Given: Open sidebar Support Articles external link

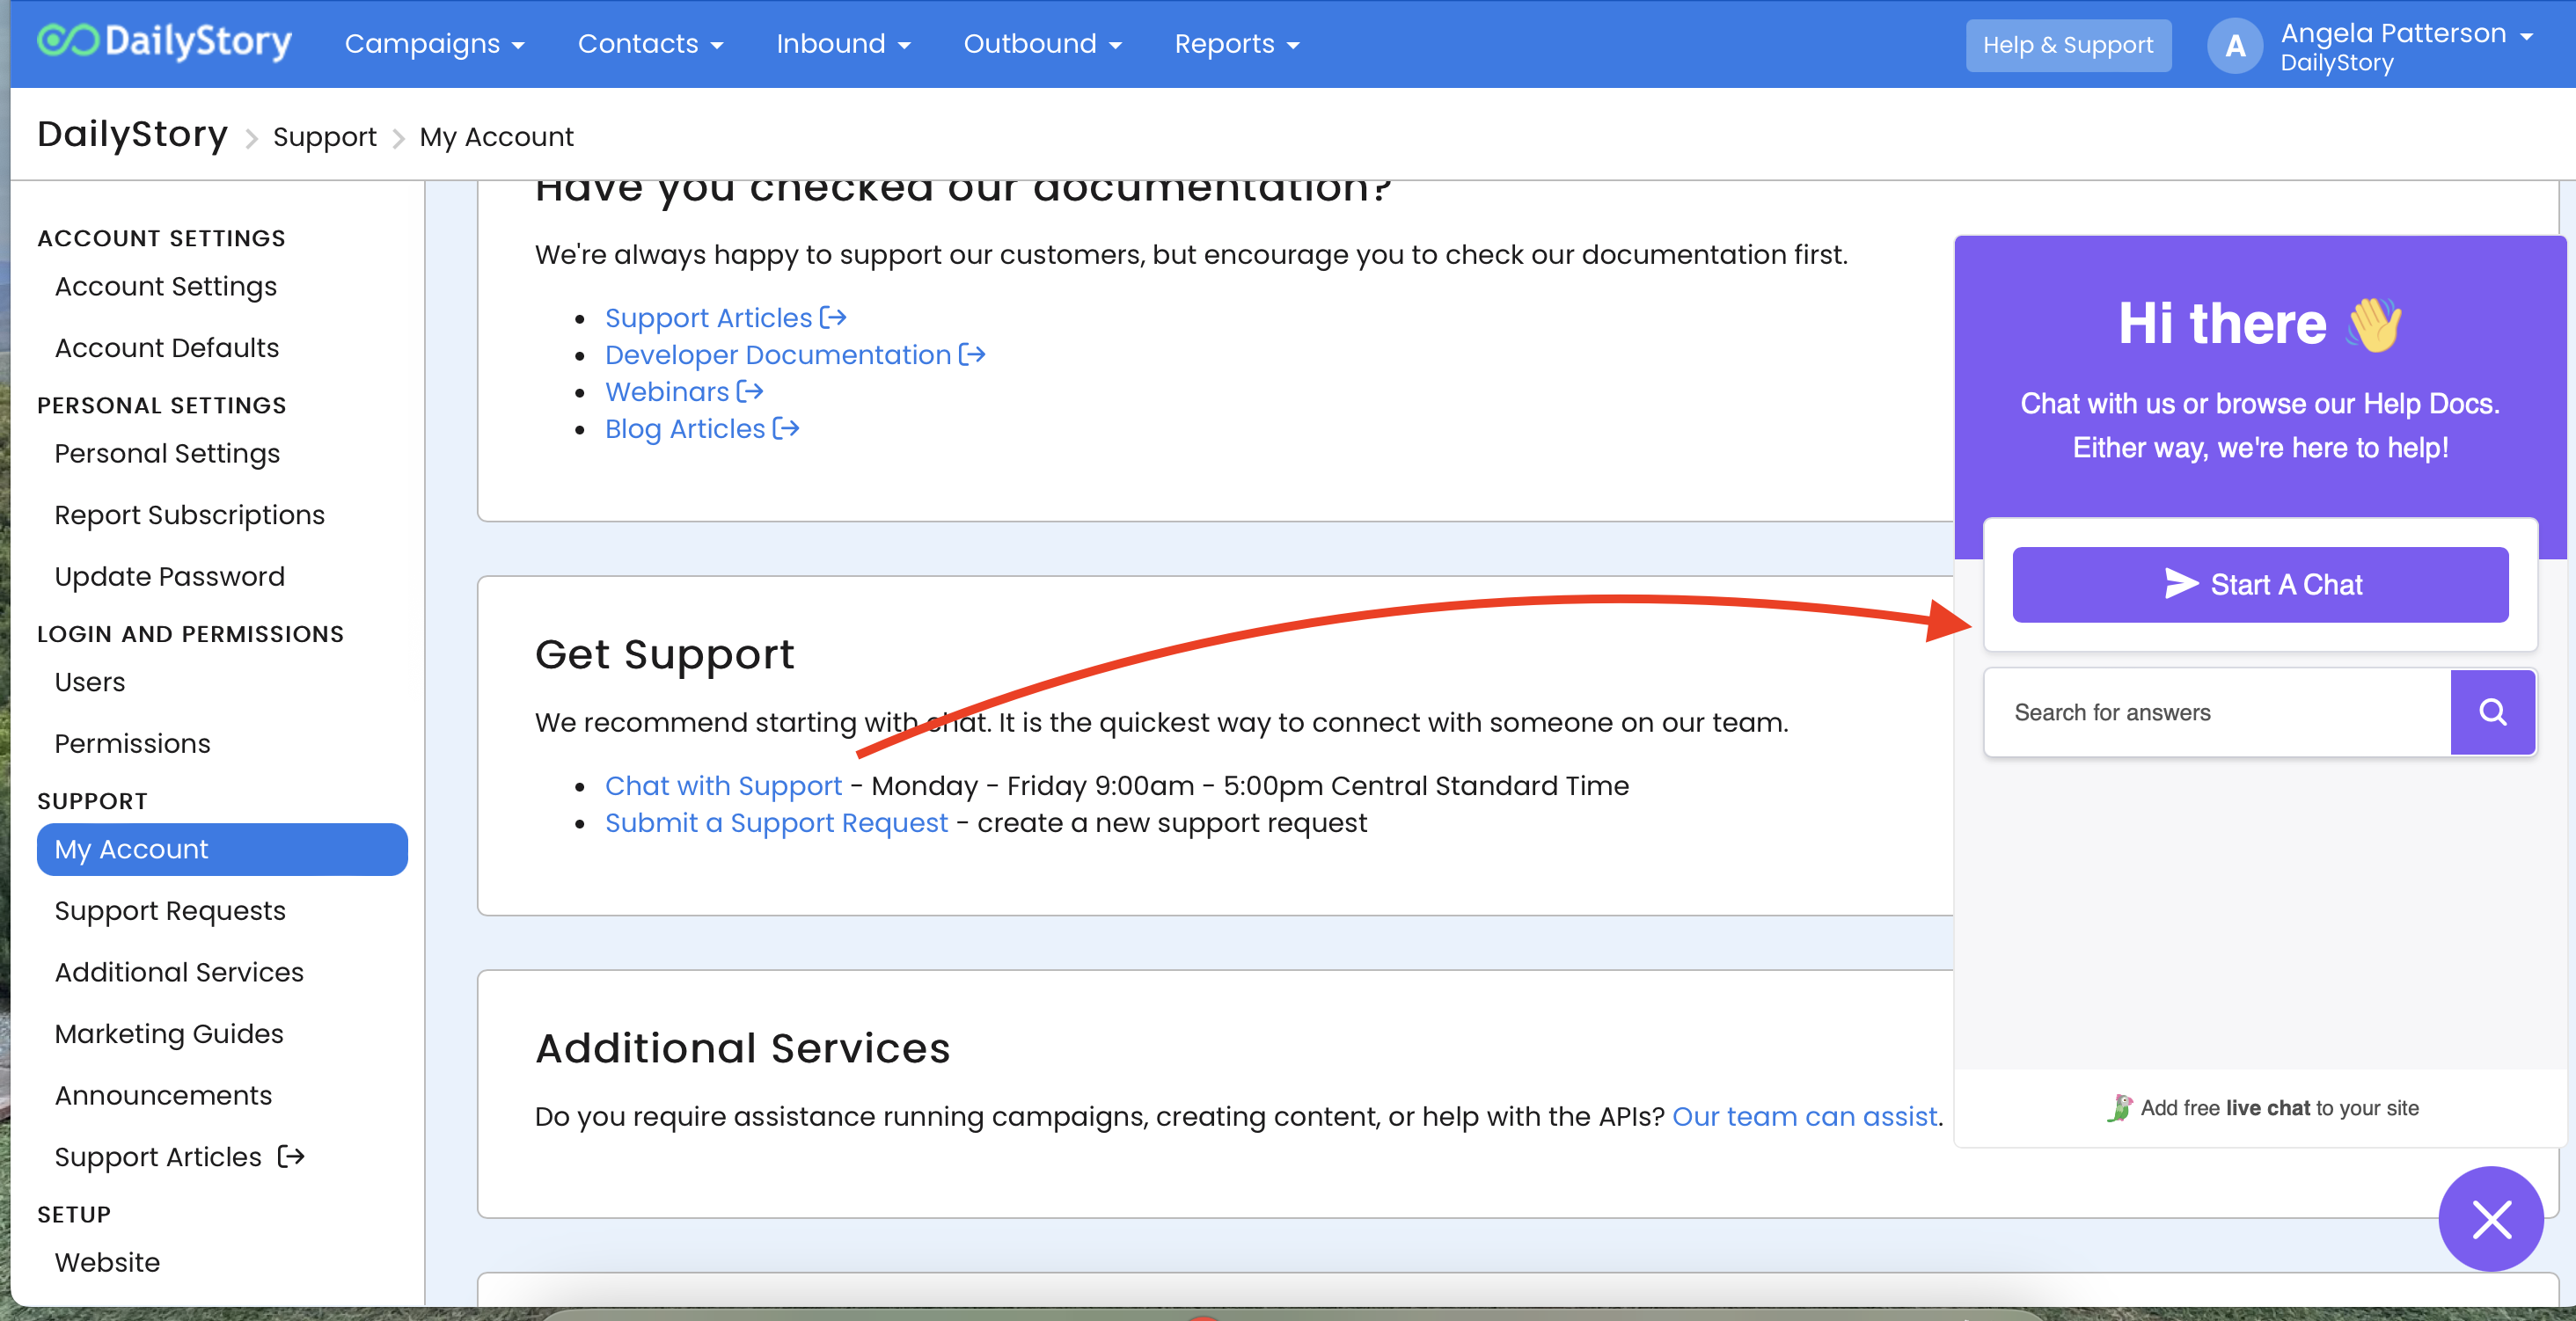Looking at the screenshot, I should coord(158,1157).
